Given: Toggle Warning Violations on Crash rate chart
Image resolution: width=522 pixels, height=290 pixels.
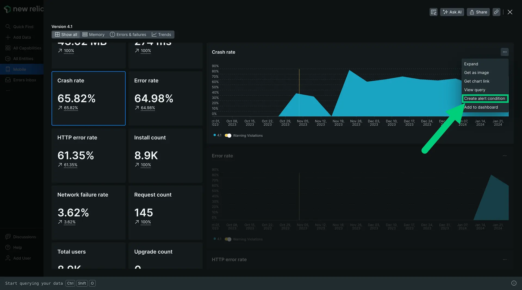Looking at the screenshot, I should 228,135.
